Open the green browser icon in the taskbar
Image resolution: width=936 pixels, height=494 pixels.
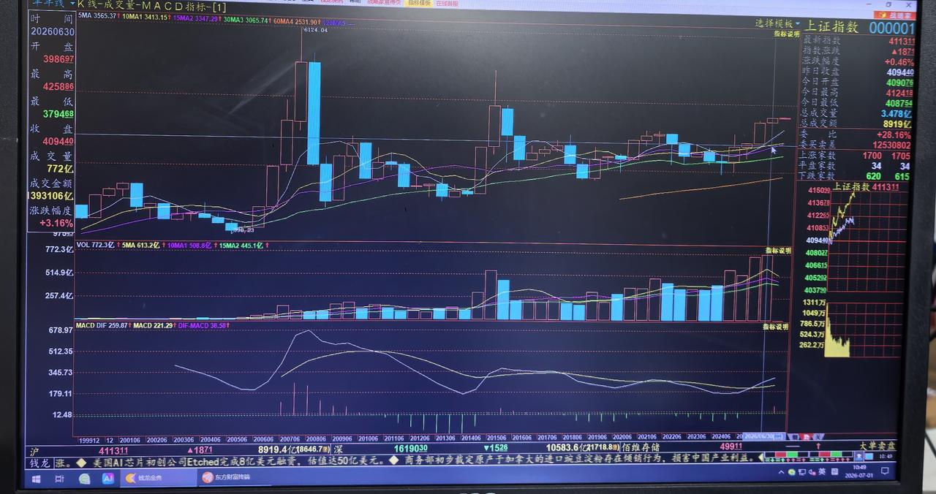point(84,478)
